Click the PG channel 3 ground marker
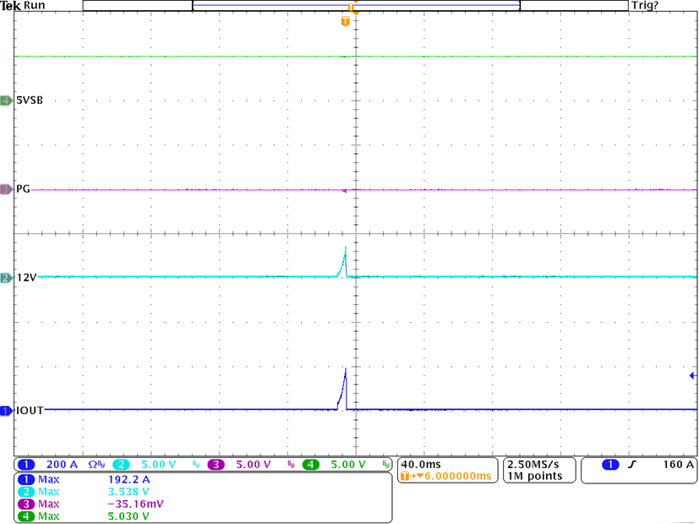699x524 pixels. (6, 189)
